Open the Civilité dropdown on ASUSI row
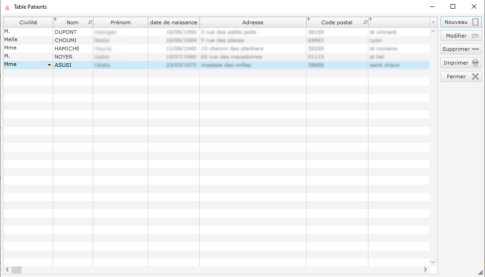485x277 pixels. (49, 65)
